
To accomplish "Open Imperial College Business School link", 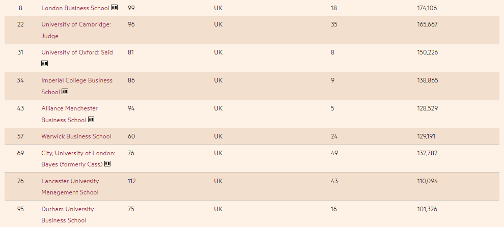I will (77, 86).
